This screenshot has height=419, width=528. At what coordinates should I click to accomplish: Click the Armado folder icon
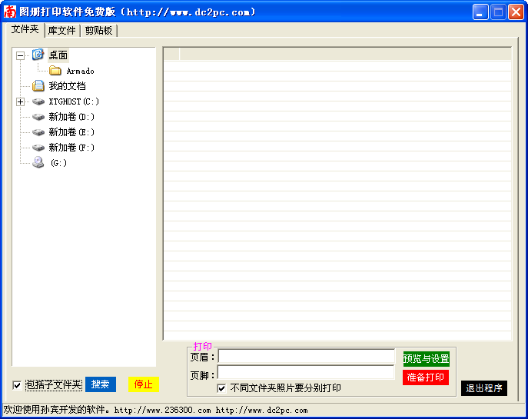pos(55,71)
